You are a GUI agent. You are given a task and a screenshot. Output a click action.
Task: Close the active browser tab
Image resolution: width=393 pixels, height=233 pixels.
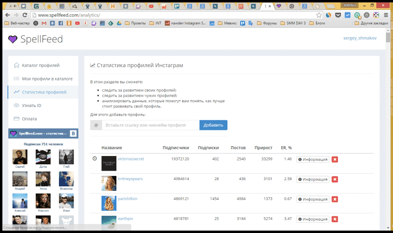[270, 6]
